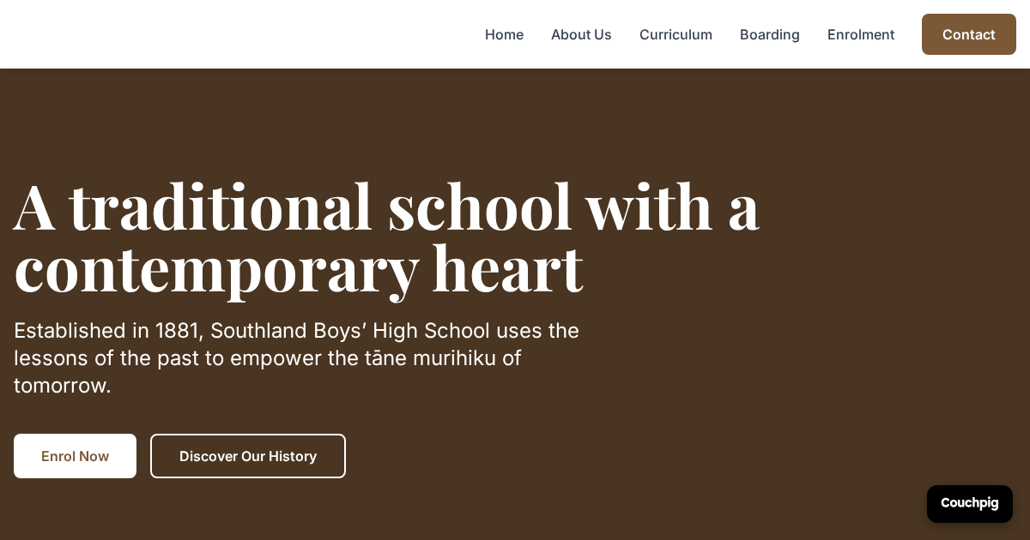Click "Southland Boys' High School" in the text

pos(350,331)
